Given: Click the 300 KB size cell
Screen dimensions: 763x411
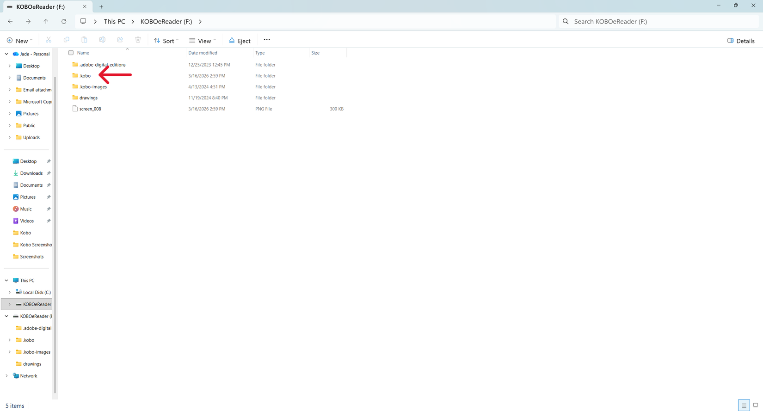Looking at the screenshot, I should (x=337, y=109).
